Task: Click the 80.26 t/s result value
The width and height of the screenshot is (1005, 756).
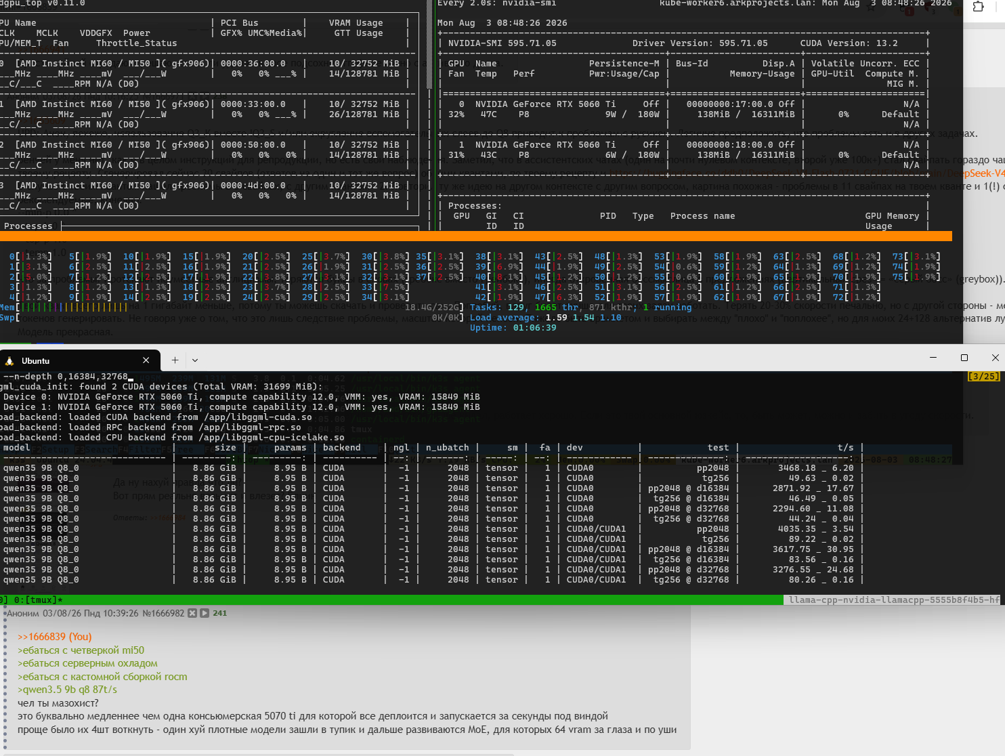Action: tap(803, 580)
